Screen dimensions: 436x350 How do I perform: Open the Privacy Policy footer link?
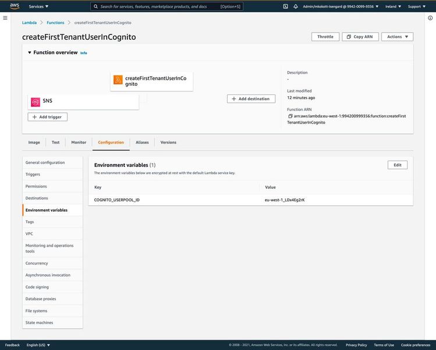click(x=356, y=345)
